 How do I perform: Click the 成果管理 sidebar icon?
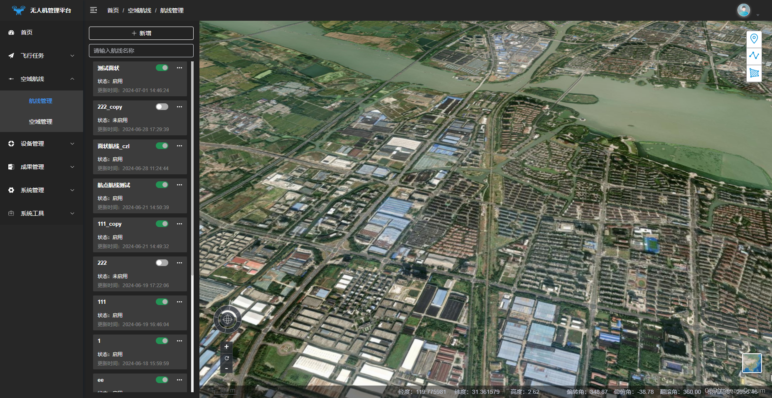click(x=11, y=167)
